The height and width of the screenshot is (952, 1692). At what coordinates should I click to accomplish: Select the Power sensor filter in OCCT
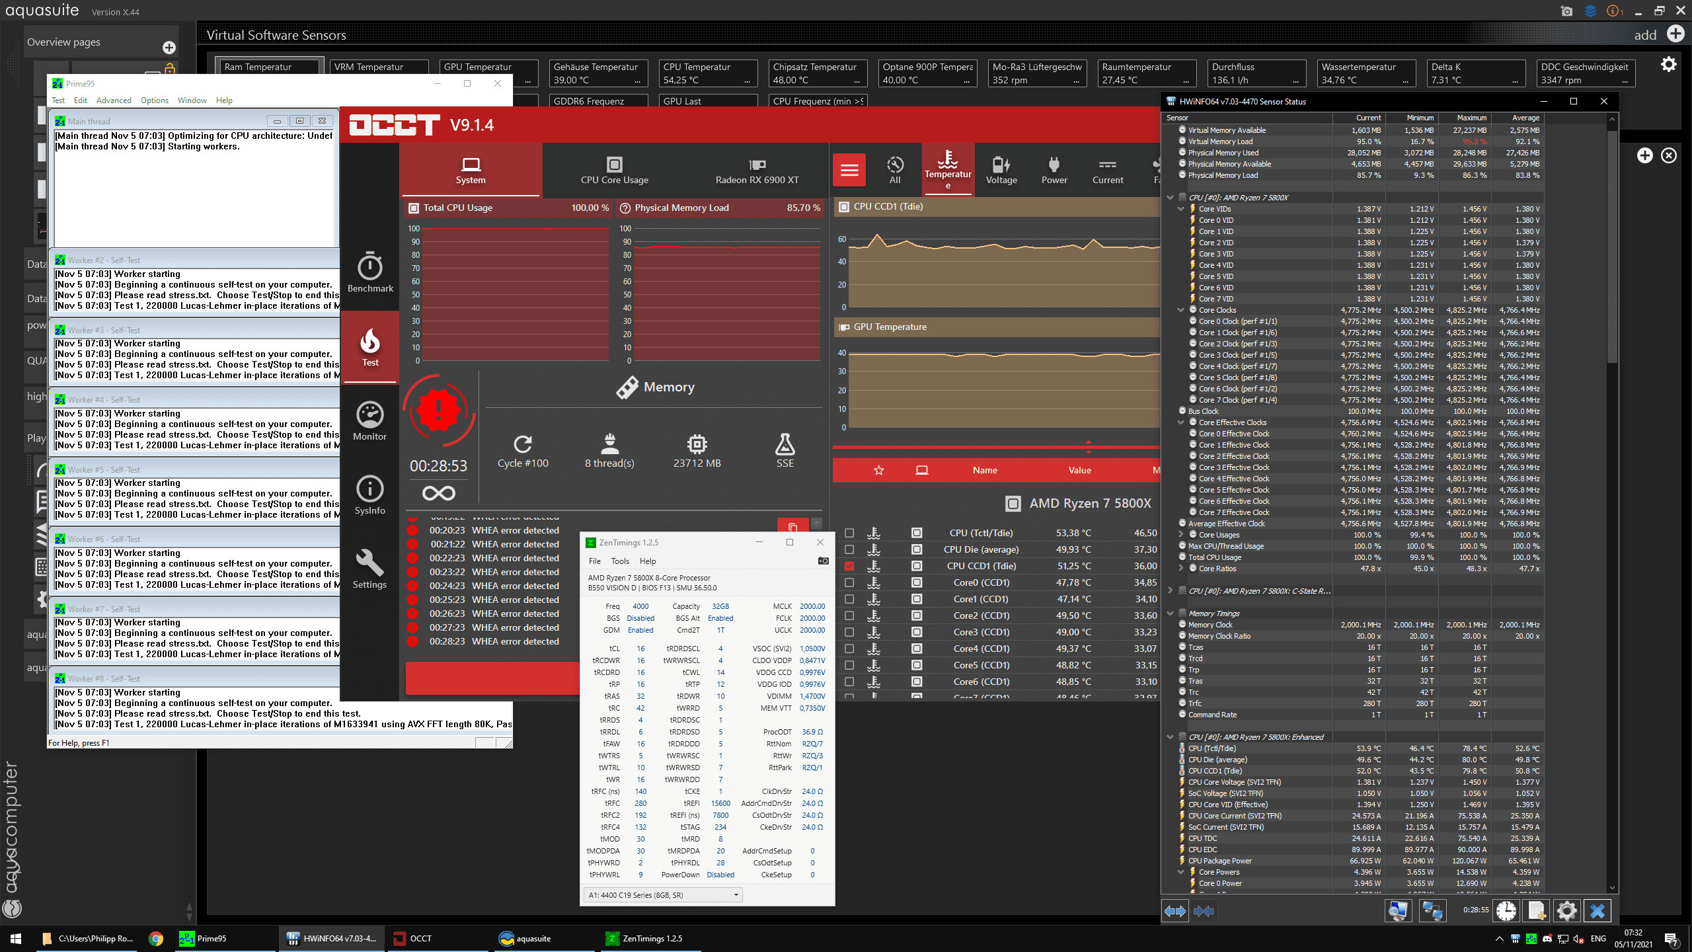[1054, 170]
